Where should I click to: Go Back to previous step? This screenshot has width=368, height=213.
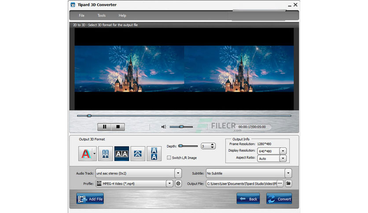248,198
